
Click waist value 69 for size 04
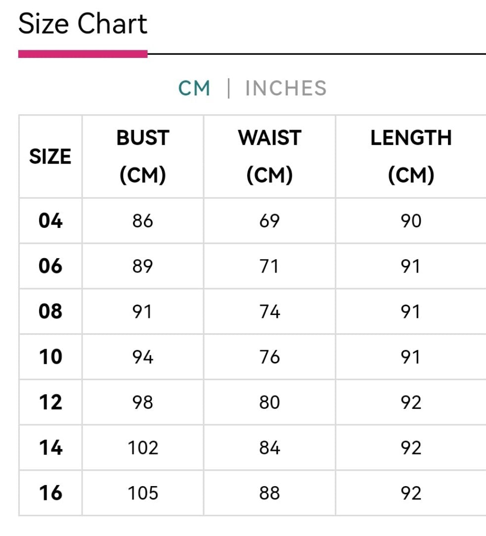269,221
